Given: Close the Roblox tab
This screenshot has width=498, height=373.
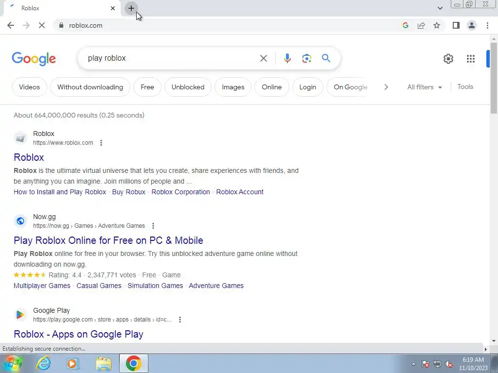Looking at the screenshot, I should [x=113, y=8].
